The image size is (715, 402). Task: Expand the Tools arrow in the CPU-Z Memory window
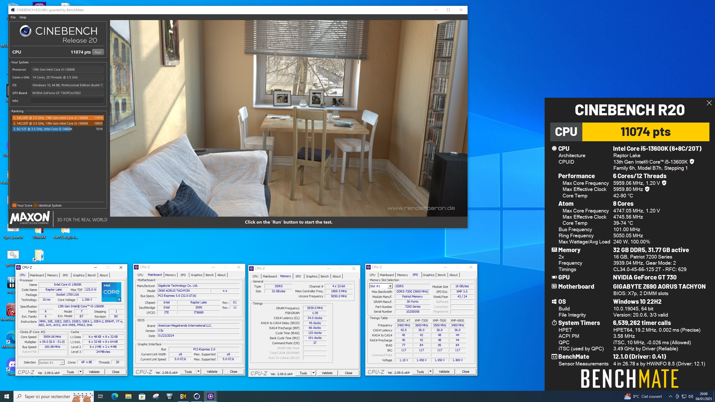313,373
